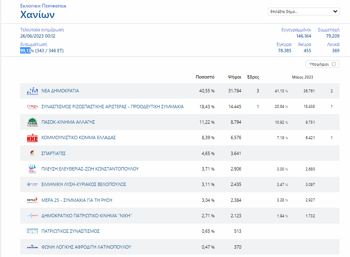Click the ΠΑΣΟΚ green sun logo
This screenshot has width=350, height=257.
pyautogui.click(x=32, y=122)
